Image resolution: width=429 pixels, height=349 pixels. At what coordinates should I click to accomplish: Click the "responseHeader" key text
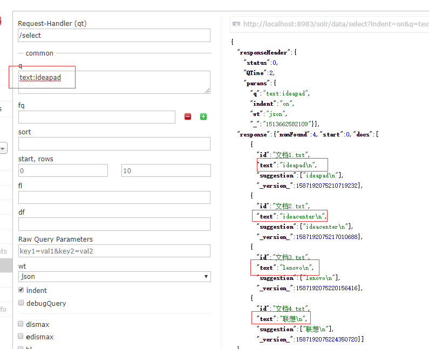pyautogui.click(x=263, y=52)
